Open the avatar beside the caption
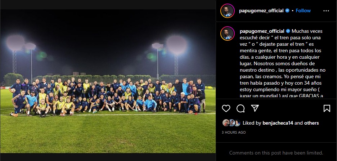 coord(228,33)
